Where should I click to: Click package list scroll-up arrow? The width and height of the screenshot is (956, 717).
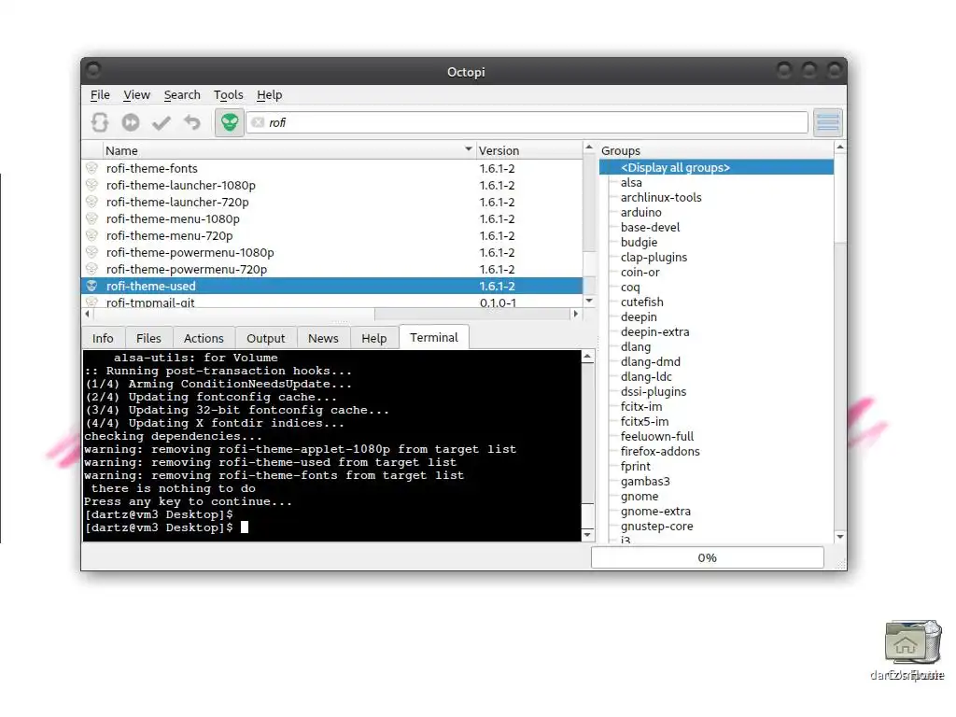[x=589, y=147]
